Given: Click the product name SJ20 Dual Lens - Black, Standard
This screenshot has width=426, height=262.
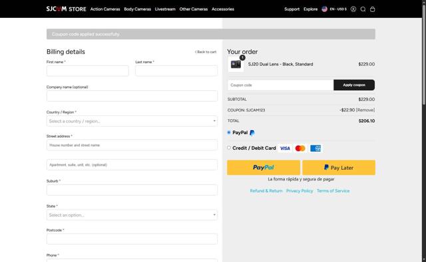Looking at the screenshot, I should click(x=280, y=64).
